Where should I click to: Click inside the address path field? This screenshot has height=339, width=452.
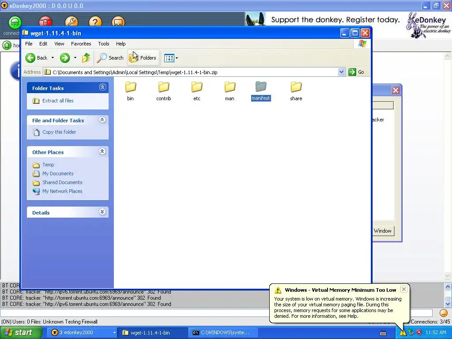pyautogui.click(x=191, y=72)
